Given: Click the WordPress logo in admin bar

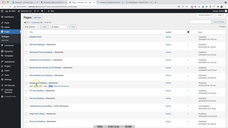Looking at the screenshot, I should coord(2,11).
